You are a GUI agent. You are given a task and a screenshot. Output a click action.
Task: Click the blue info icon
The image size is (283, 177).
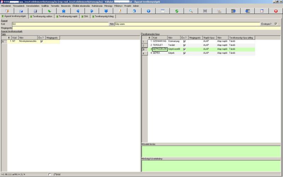tap(148, 11)
